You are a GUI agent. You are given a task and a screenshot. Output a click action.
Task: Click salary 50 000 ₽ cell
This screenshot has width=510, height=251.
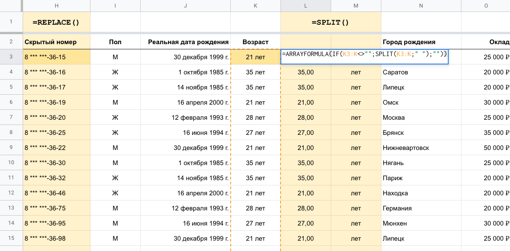(486, 148)
